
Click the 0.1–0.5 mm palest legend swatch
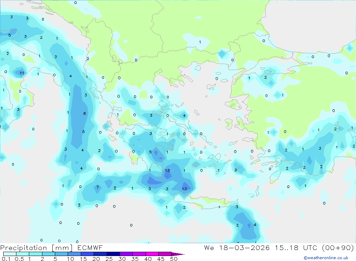(10, 254)
